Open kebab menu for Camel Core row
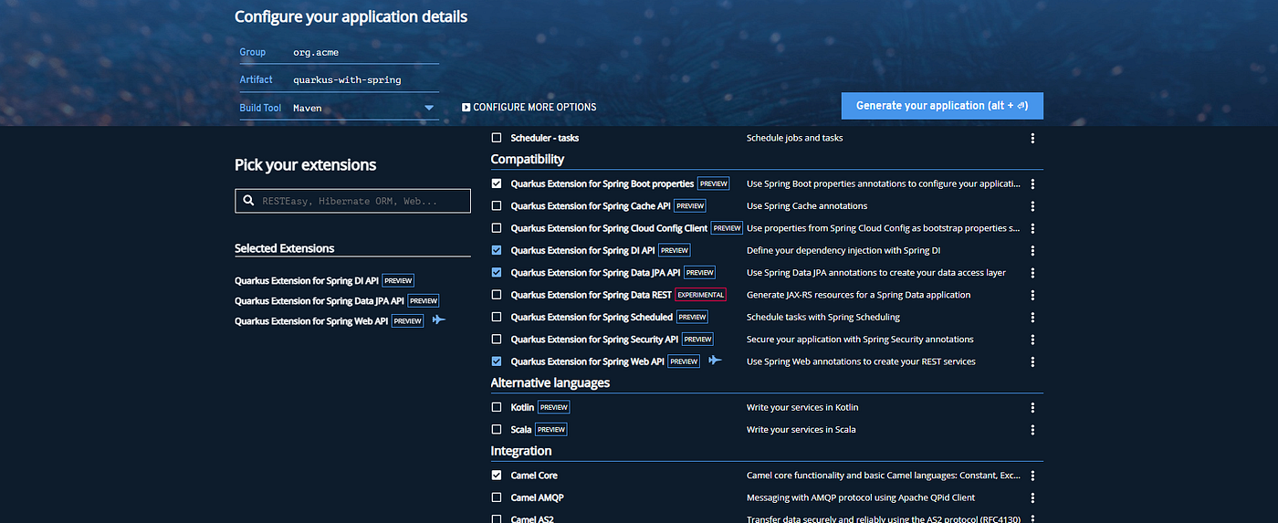 [x=1032, y=476]
